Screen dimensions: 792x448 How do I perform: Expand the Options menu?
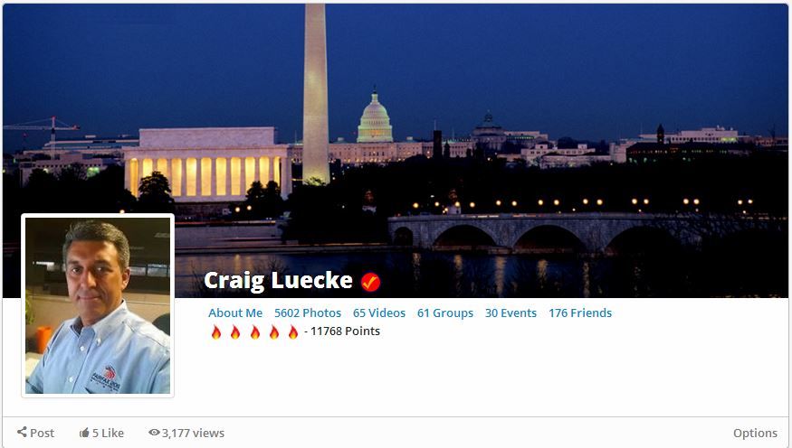click(x=755, y=433)
